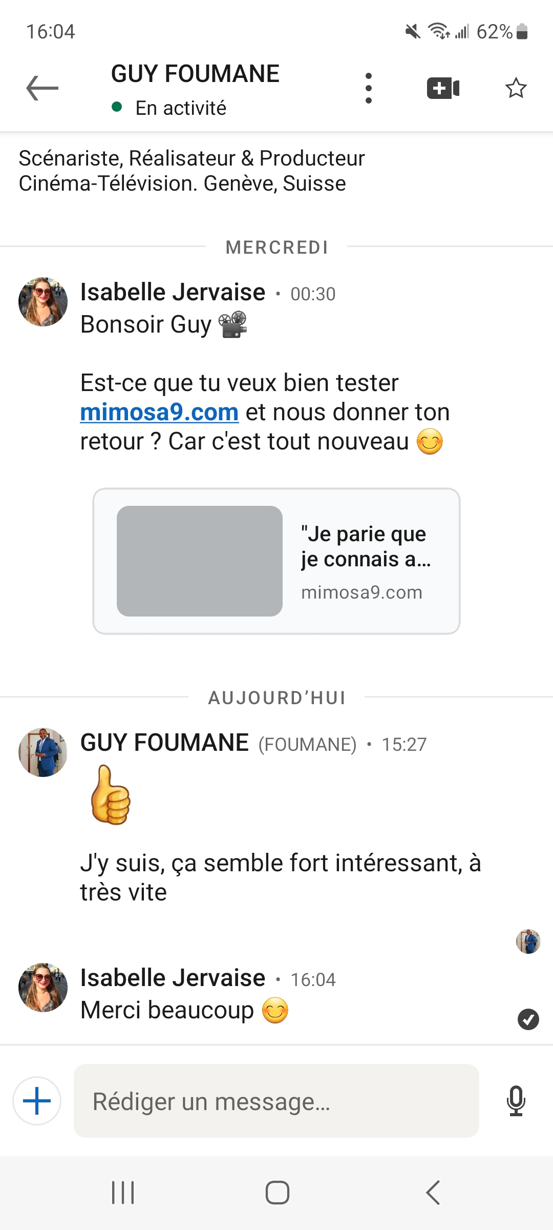Open the three-dot conversation options menu
The width and height of the screenshot is (553, 1230).
coord(369,88)
